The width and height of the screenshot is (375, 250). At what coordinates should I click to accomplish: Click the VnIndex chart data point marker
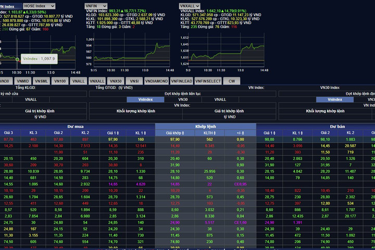[x=18, y=59]
